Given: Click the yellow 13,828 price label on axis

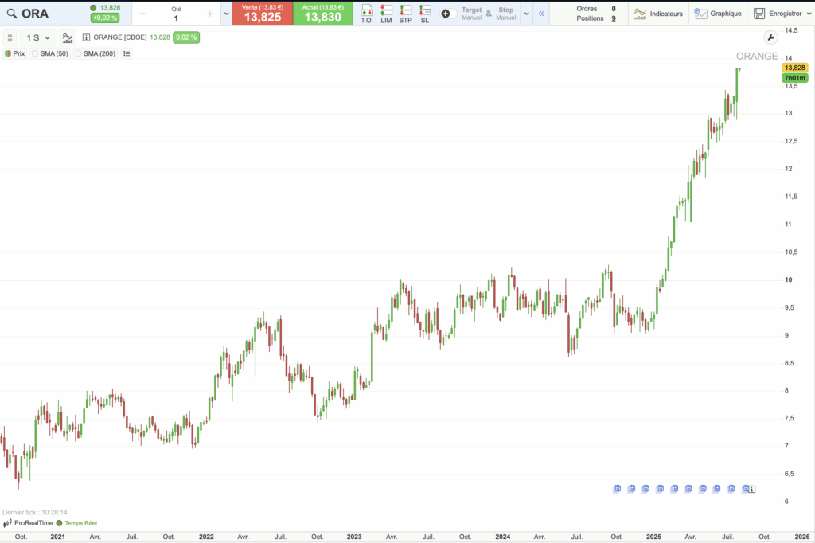Looking at the screenshot, I should click(x=795, y=68).
